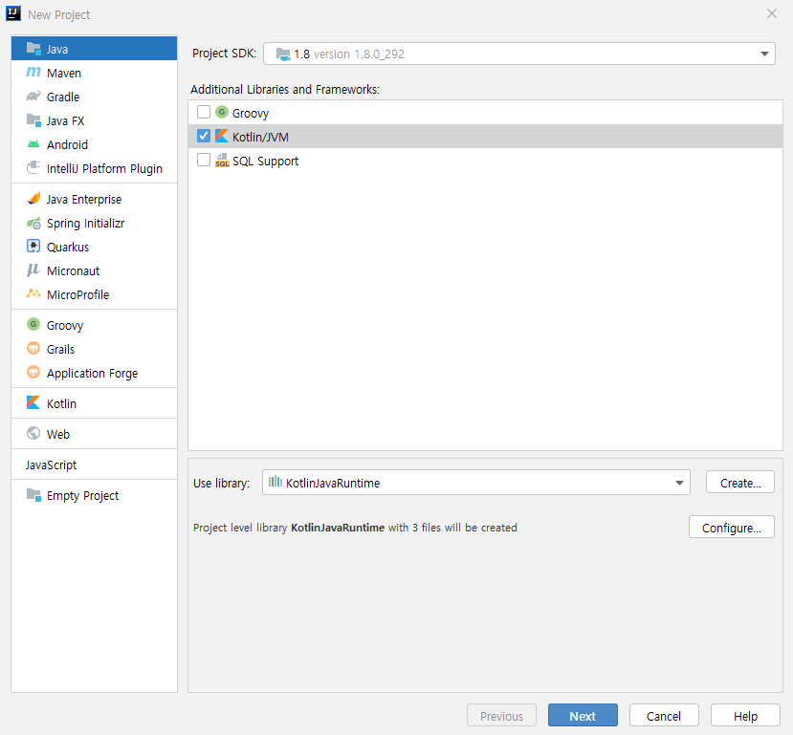The width and height of the screenshot is (793, 735).
Task: Click the Next button
Action: point(583,716)
